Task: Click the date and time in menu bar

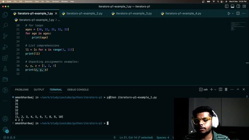Action: [238, 2]
